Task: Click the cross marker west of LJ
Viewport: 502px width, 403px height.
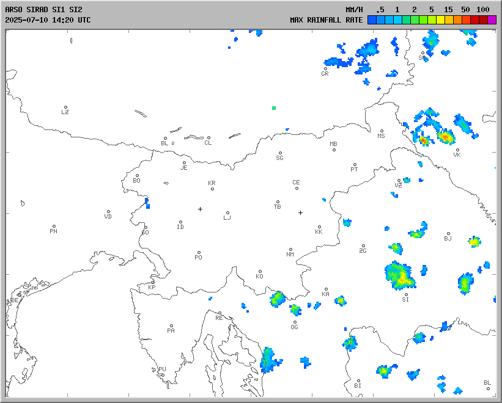Action: 200,209
